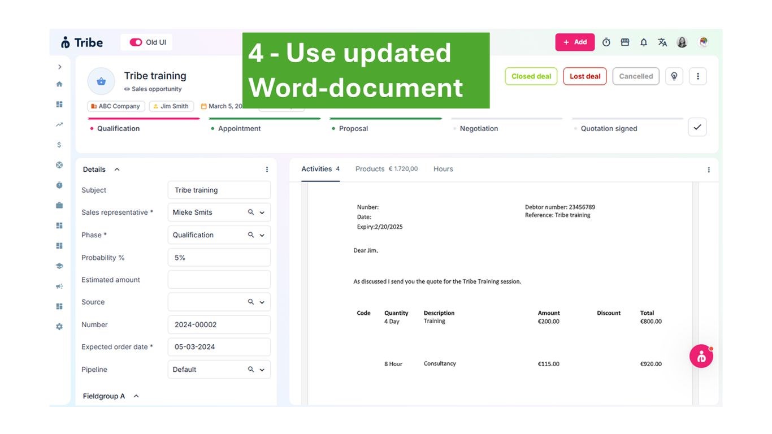Click the Number field 2024-00002
Viewport: 772px width, 434px height.
[219, 325]
